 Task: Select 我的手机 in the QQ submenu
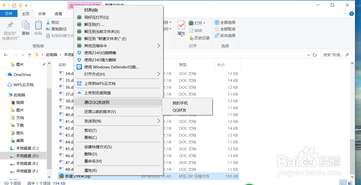[x=187, y=103]
